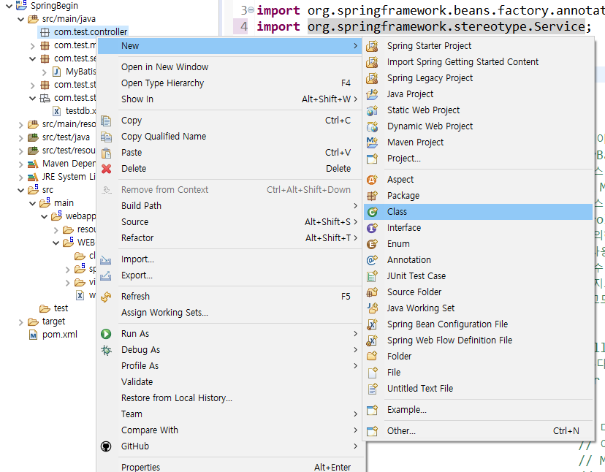Open the Team submenu

229,414
